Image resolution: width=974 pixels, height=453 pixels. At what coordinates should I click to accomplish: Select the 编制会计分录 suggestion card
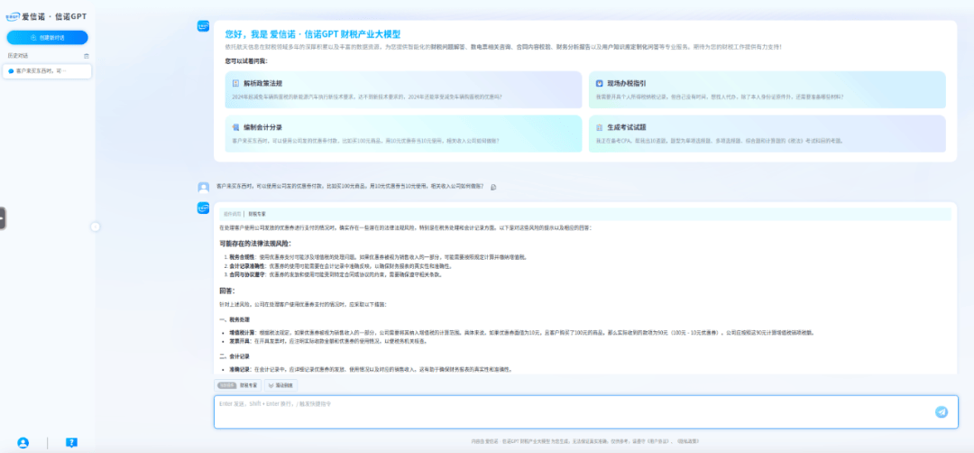tap(402, 134)
